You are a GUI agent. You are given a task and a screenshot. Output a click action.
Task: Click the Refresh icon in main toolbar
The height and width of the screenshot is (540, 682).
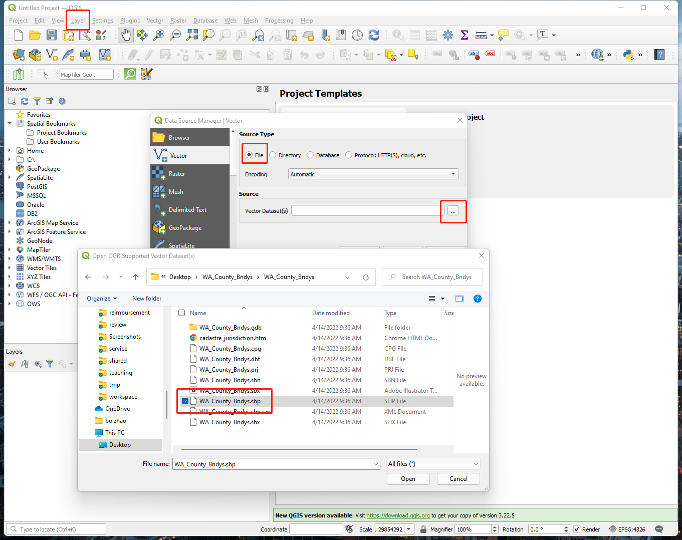374,35
